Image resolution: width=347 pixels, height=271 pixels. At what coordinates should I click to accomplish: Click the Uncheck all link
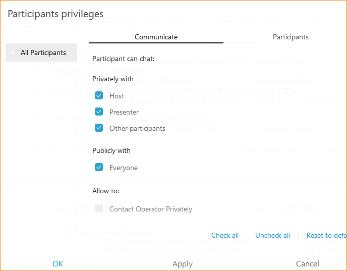tap(272, 235)
